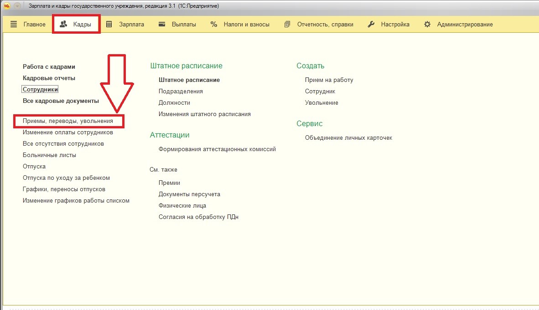Open Больничные листы link
This screenshot has height=310, width=539.
tap(50, 155)
